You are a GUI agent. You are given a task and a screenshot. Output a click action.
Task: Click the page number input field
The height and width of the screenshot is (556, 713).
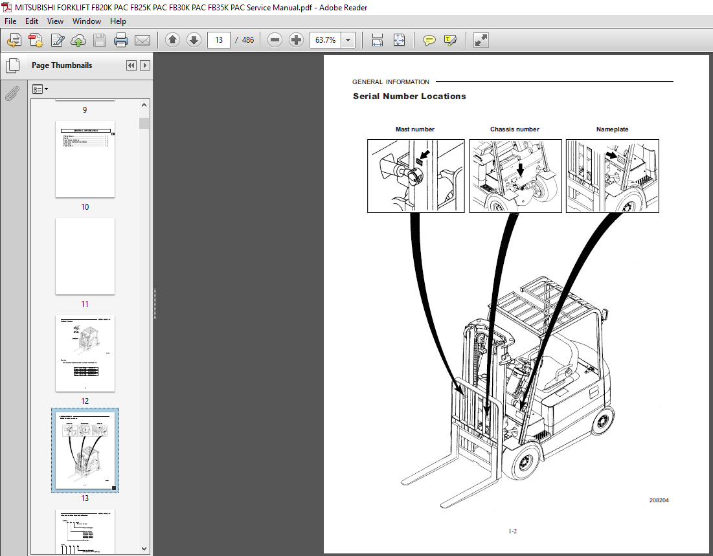tap(219, 40)
